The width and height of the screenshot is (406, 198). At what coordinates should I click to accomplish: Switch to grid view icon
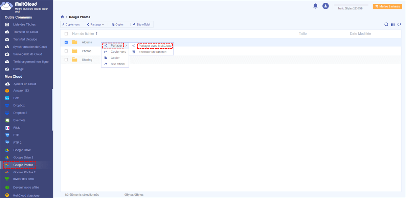(x=393, y=24)
